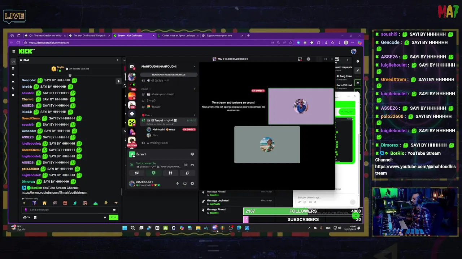The image size is (462, 259).
Task: Open Windows taskbar search
Action: click(x=133, y=228)
